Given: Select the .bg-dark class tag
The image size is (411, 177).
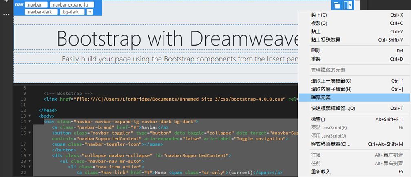Looking at the screenshot, I should click(x=72, y=12).
